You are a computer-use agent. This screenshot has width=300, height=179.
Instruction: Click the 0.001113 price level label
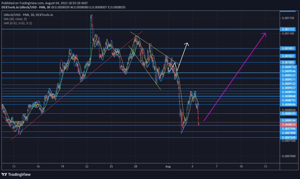point(288,29)
